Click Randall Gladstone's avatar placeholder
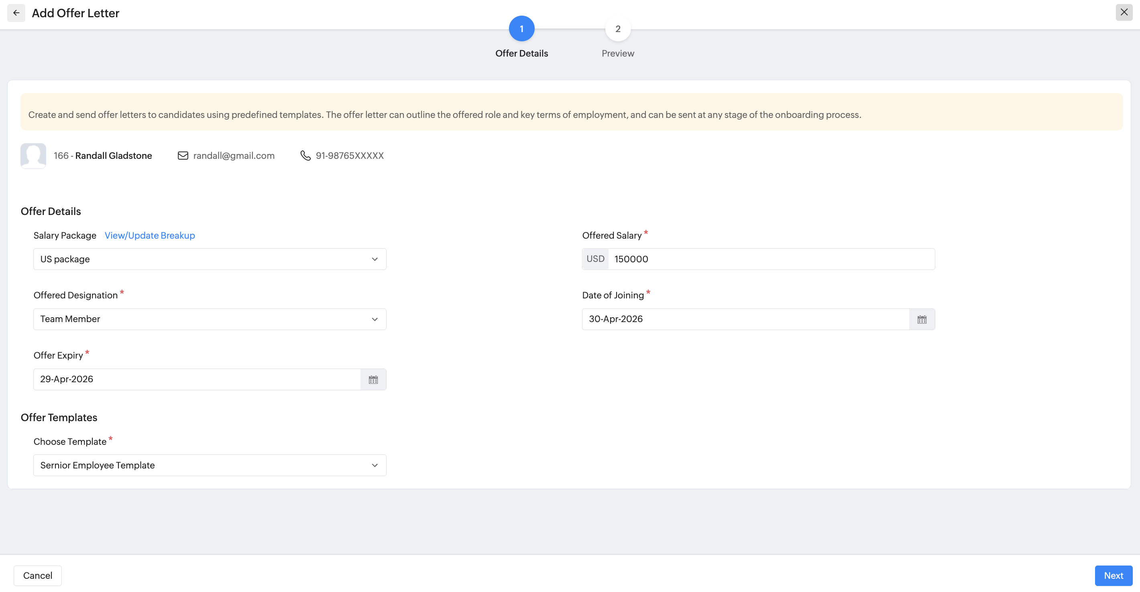This screenshot has width=1140, height=592. click(33, 156)
